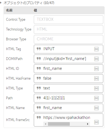Viewport: 106px width, 129px height.
Task: Click HTML FrameSrc scrollbar left arrow
Action: point(46,124)
